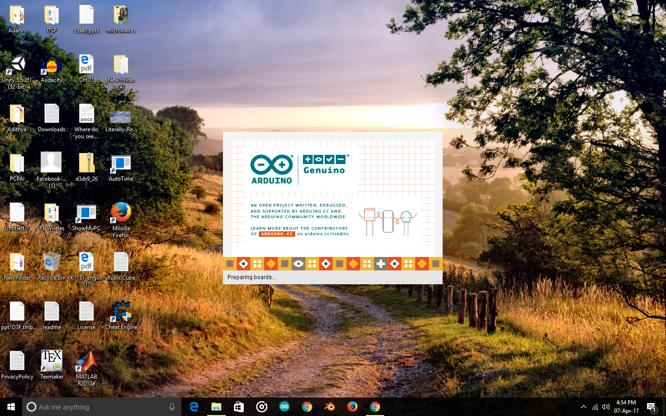Click the Genuino logo on splash screen
The height and width of the screenshot is (416, 666).
[x=326, y=165]
